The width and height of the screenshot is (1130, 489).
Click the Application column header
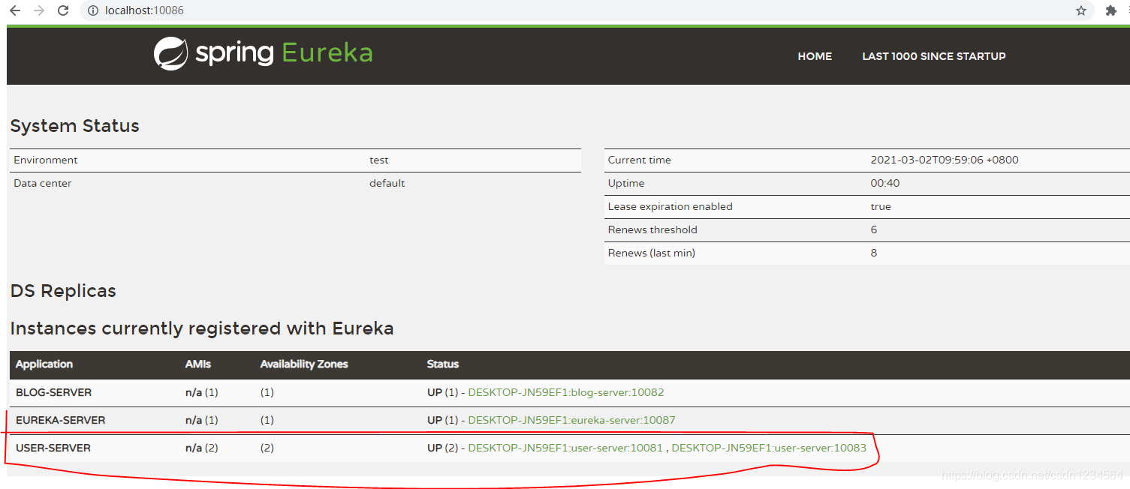44,364
